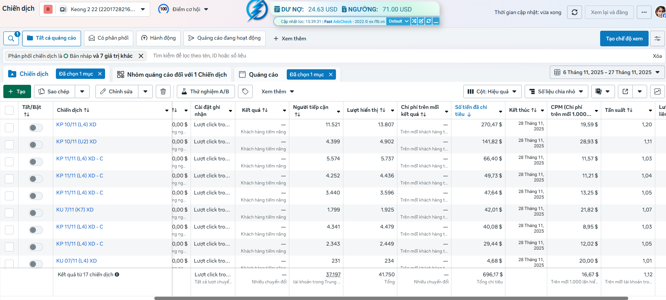Open the 'Tần suất' column menu arrow
The width and height of the screenshot is (666, 300).
pyautogui.click(x=650, y=110)
